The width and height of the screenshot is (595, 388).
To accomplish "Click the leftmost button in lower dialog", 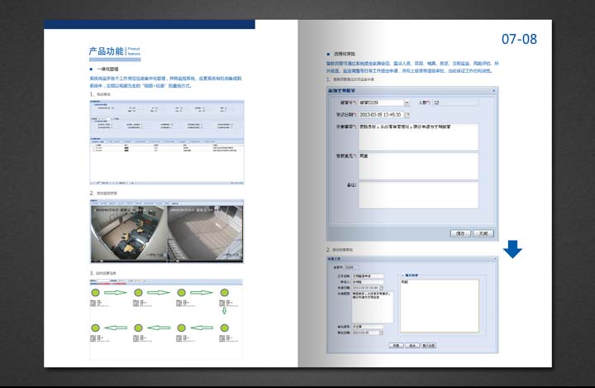I will point(396,346).
